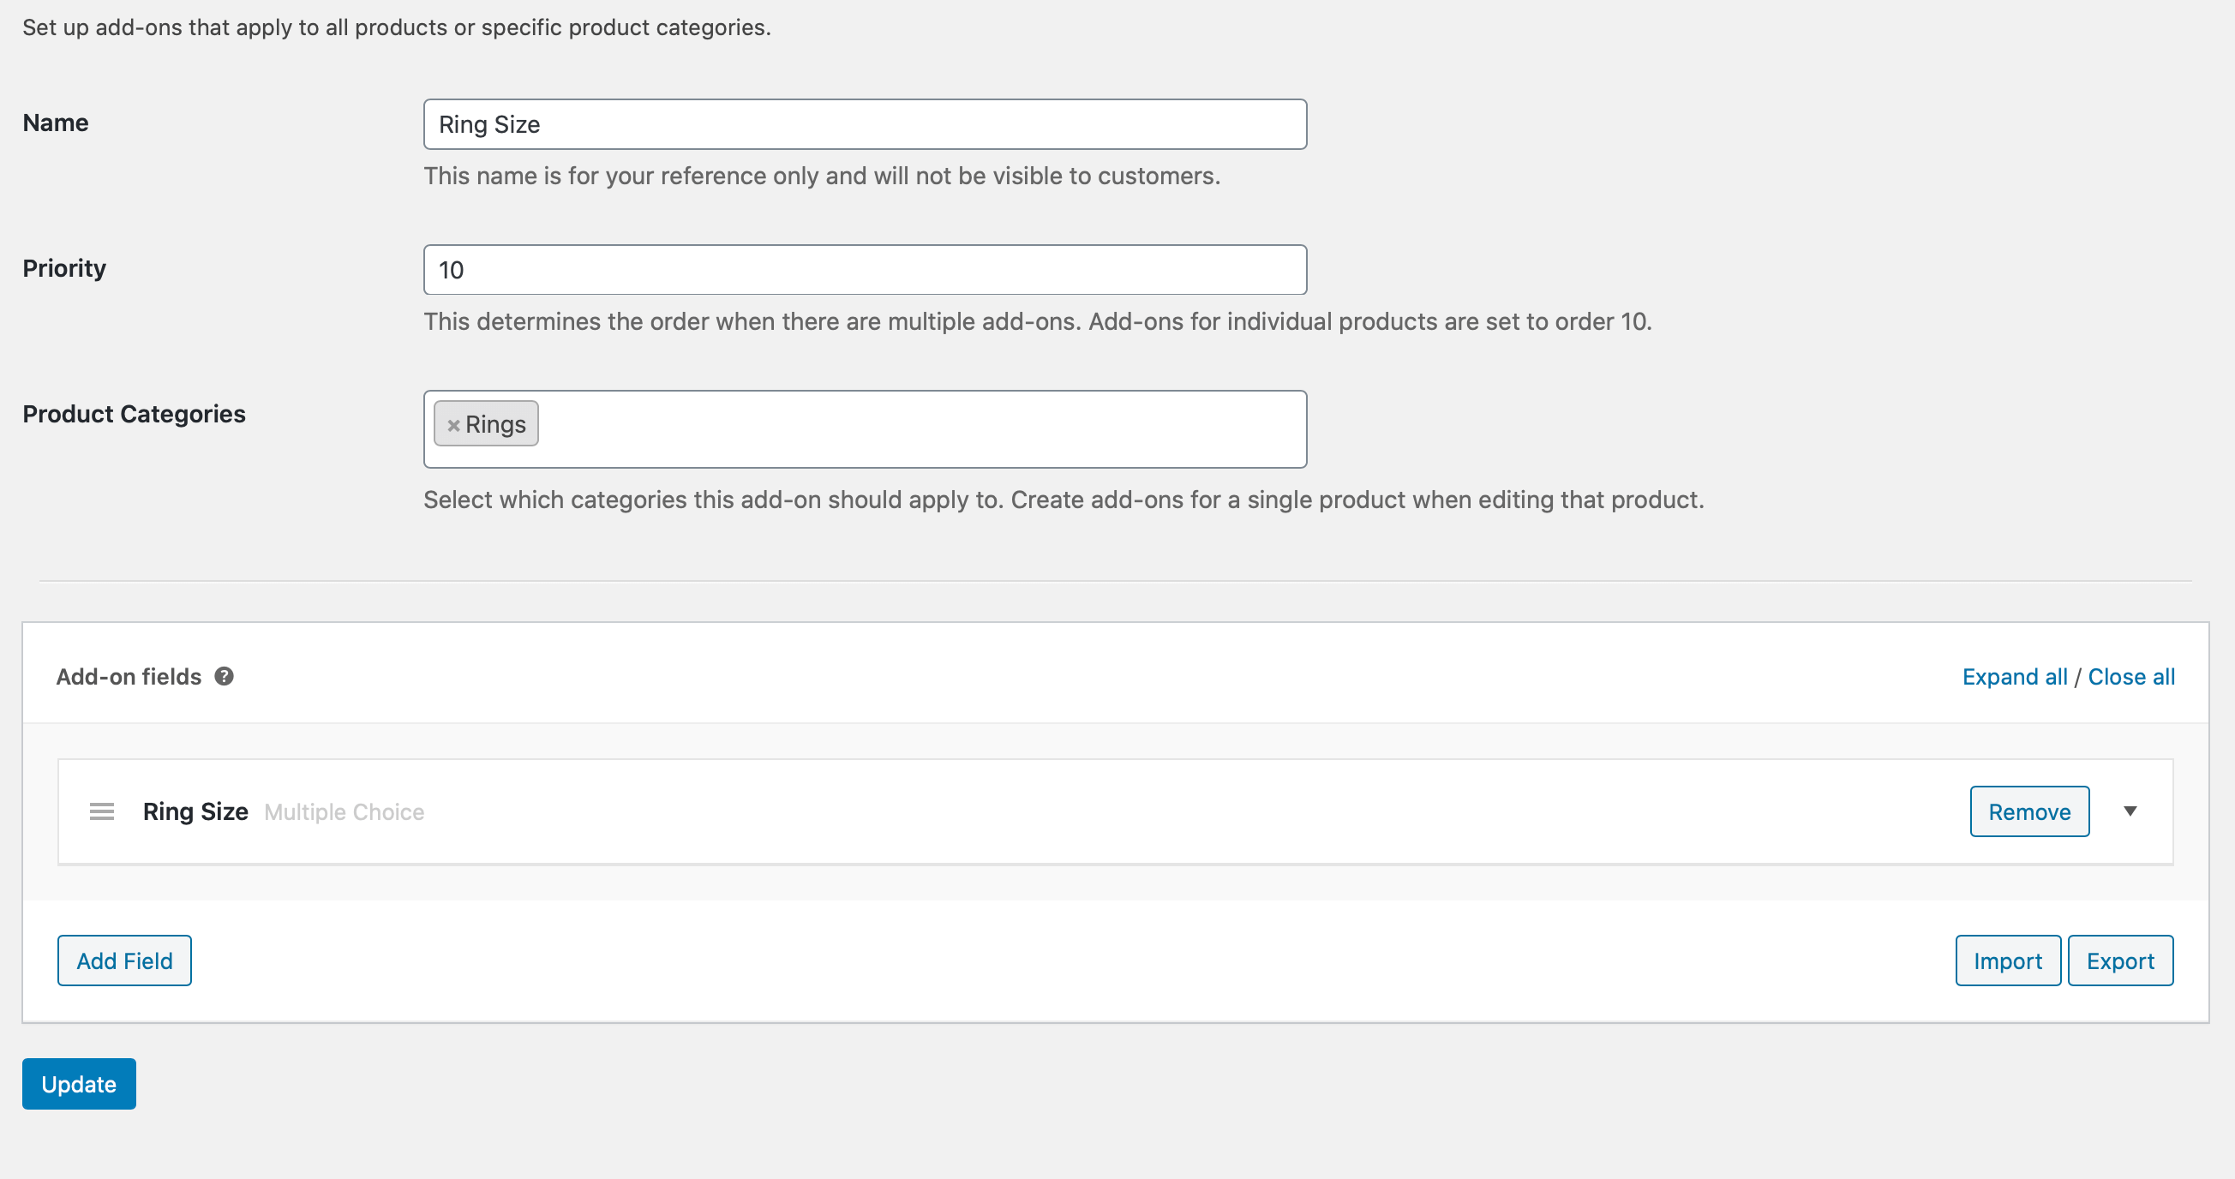Click the Add-on fields heading
The height and width of the screenshot is (1179, 2235).
pos(129,677)
